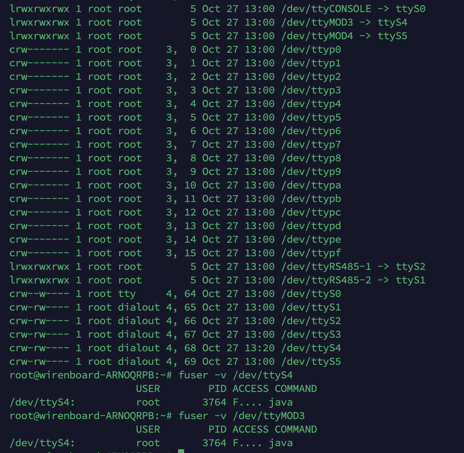Select the /dev/ttyMOD4 symlink entry
Image resolution: width=464 pixels, height=453 pixels.
(x=317, y=36)
